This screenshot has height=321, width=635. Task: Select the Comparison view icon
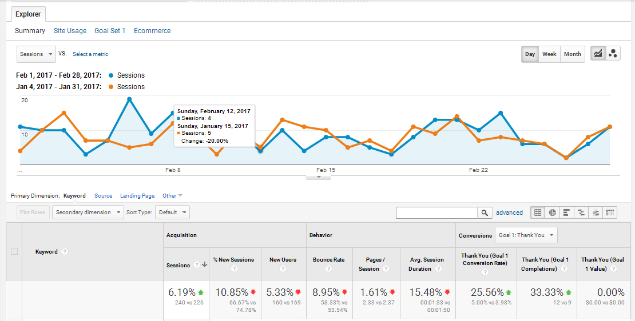coord(581,212)
